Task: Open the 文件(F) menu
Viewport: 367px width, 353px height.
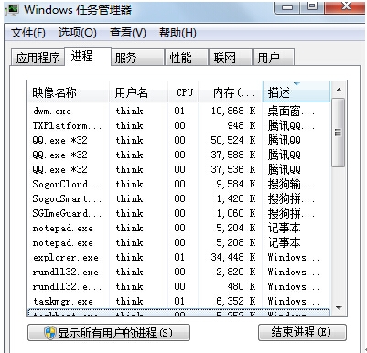Action: [28, 33]
